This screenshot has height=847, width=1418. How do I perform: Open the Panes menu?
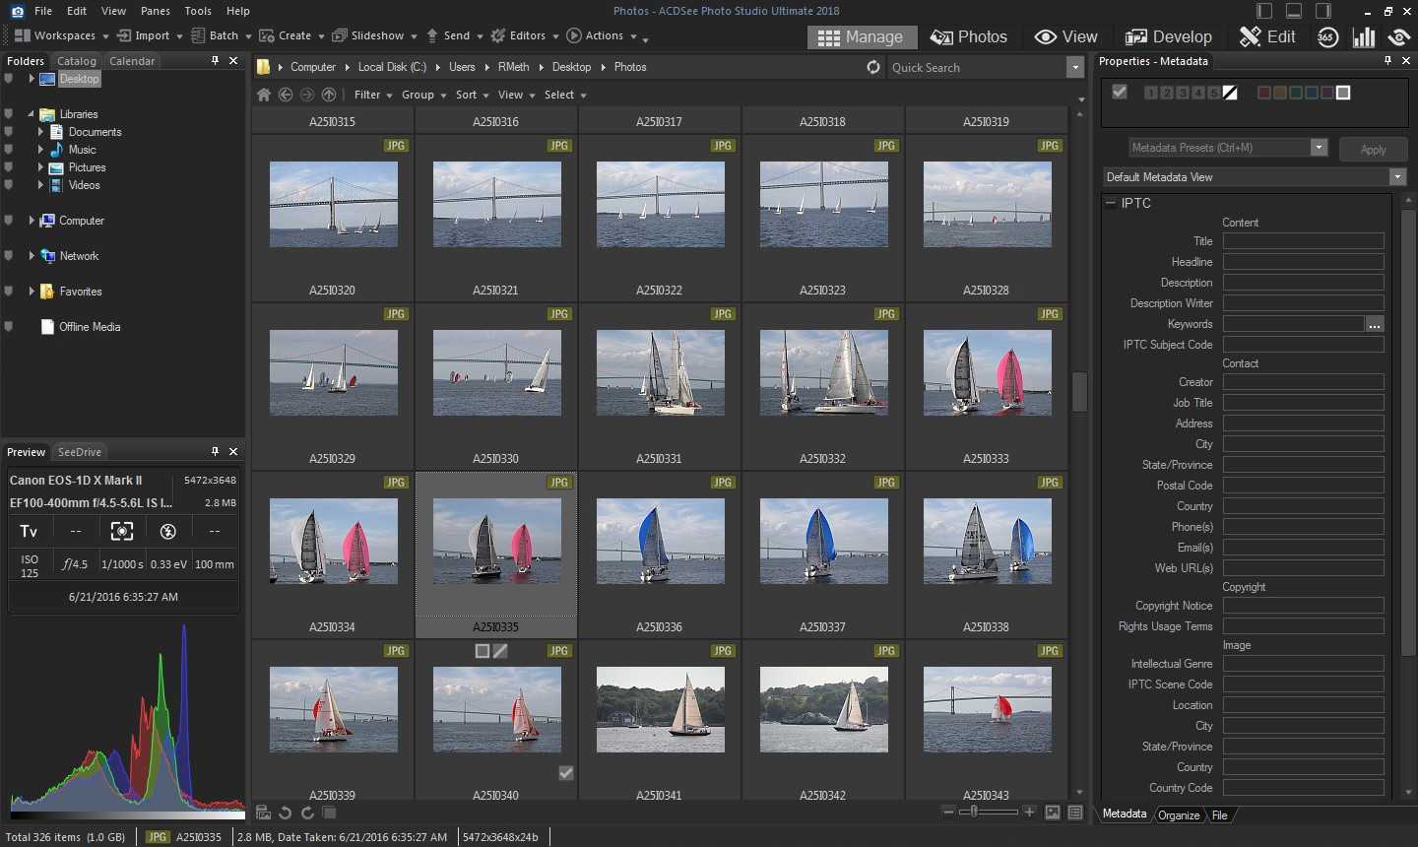pyautogui.click(x=155, y=11)
